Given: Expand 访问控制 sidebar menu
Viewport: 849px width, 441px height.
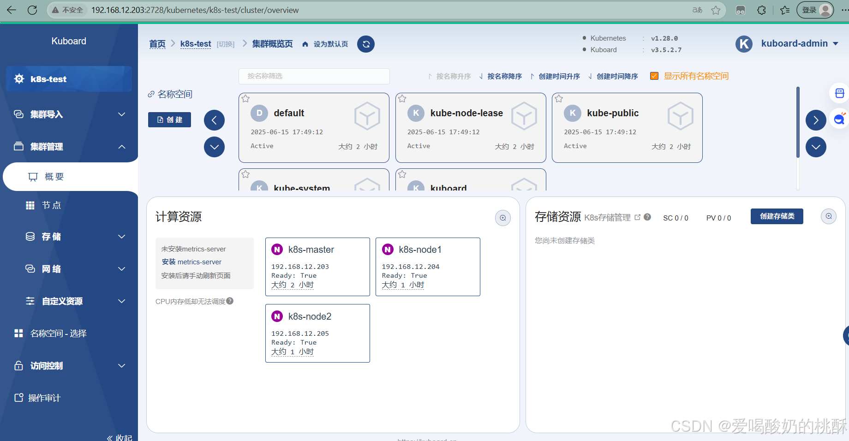Looking at the screenshot, I should [70, 366].
